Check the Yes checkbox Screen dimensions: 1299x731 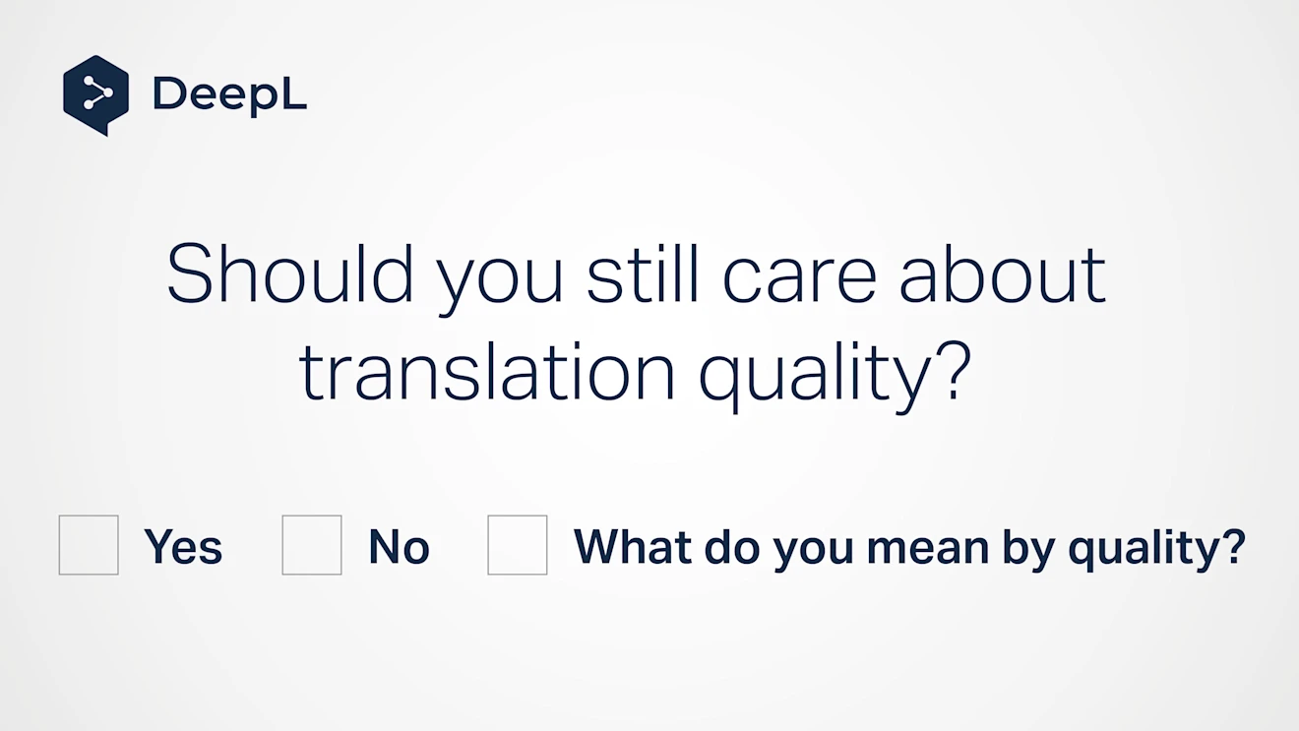[x=89, y=545]
